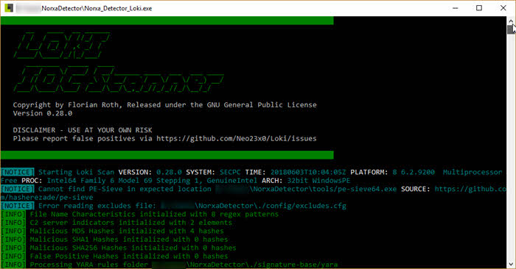The width and height of the screenshot is (516, 269).
Task: Click NOTICE tag before 'Cannot find PE-Sieve'
Action: [x=18, y=189]
